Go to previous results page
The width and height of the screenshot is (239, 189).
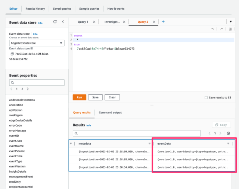pos(209,133)
